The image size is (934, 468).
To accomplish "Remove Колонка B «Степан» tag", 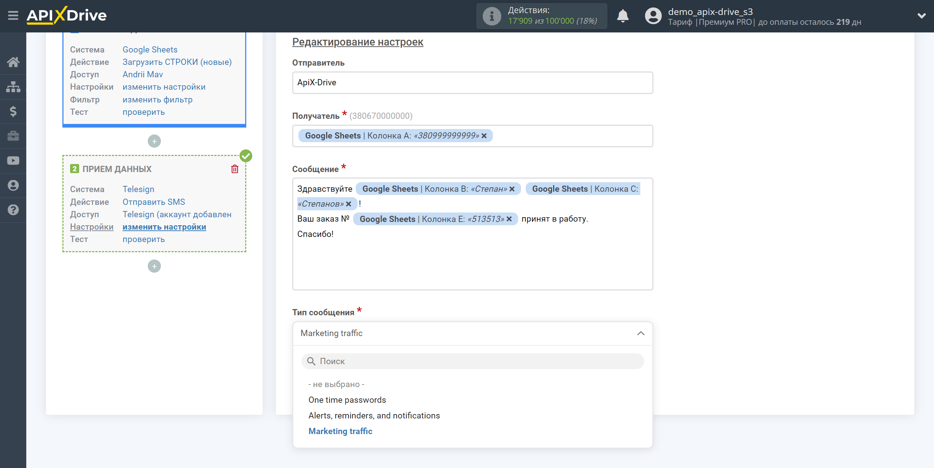I will [512, 189].
